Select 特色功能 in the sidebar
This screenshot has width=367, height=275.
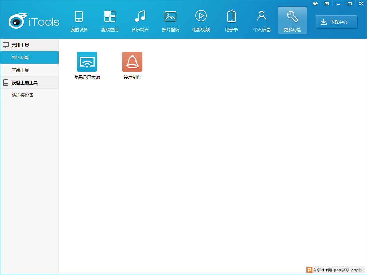29,58
